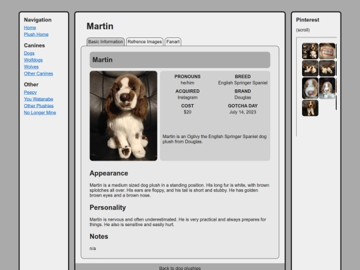Open the Other Canines link
360x270 pixels.
pos(39,74)
